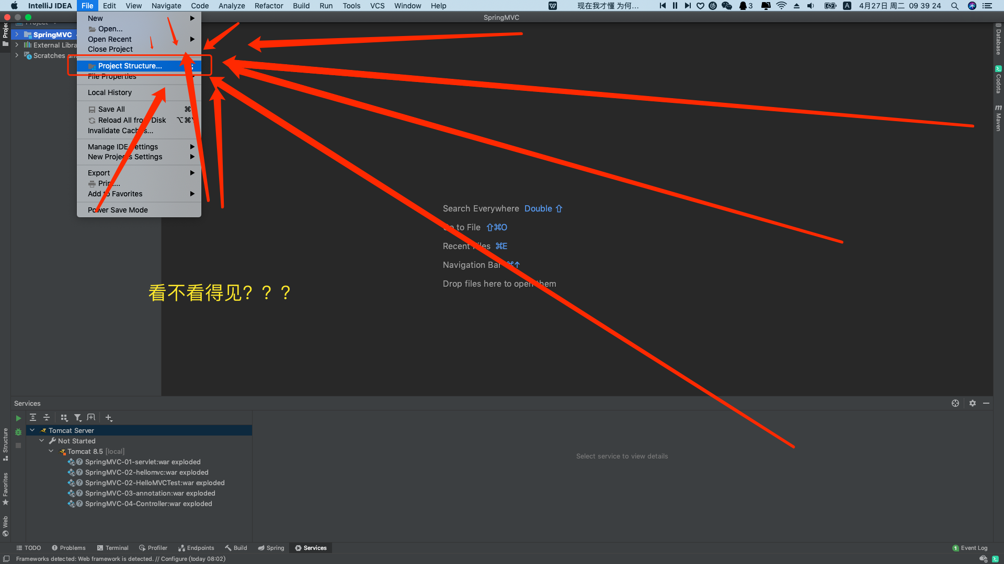Open the Group By icon dropdown
The height and width of the screenshot is (564, 1004).
point(64,417)
